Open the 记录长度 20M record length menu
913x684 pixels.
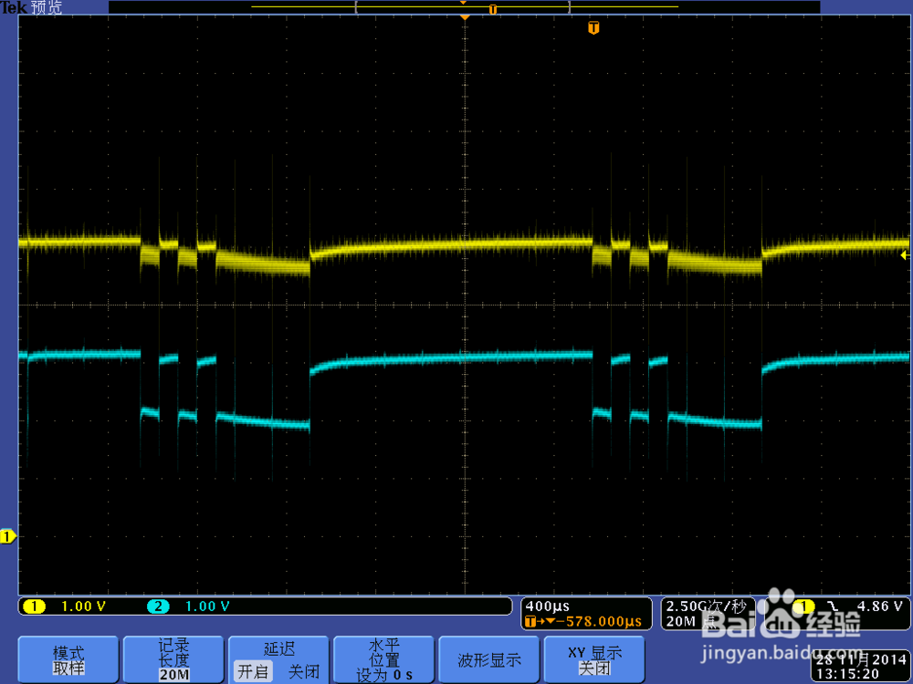point(173,659)
